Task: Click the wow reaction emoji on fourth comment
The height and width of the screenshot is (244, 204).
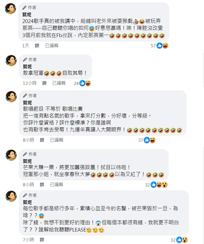Action: point(164,185)
